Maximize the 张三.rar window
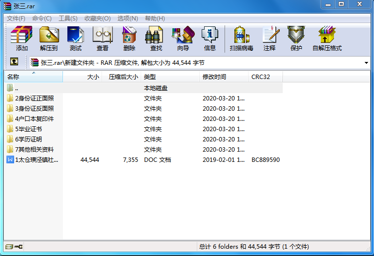This screenshot has width=374, height=256. [341, 4]
